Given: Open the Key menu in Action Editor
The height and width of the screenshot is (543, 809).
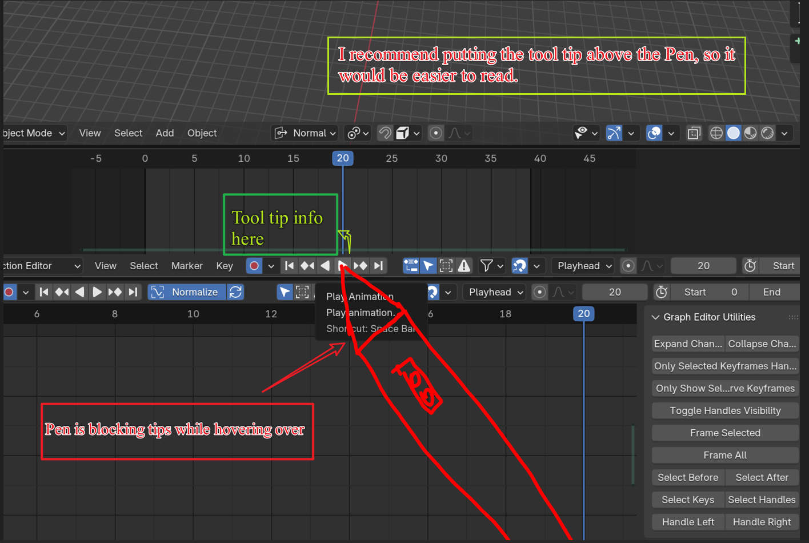Looking at the screenshot, I should [225, 266].
